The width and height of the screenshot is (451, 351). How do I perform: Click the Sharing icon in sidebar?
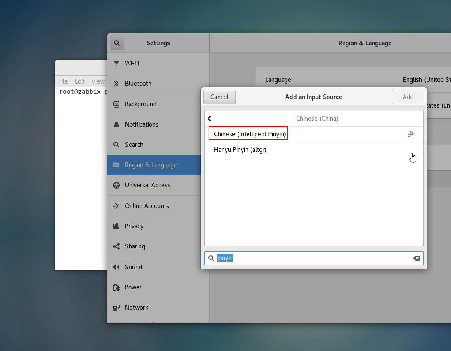(x=116, y=246)
